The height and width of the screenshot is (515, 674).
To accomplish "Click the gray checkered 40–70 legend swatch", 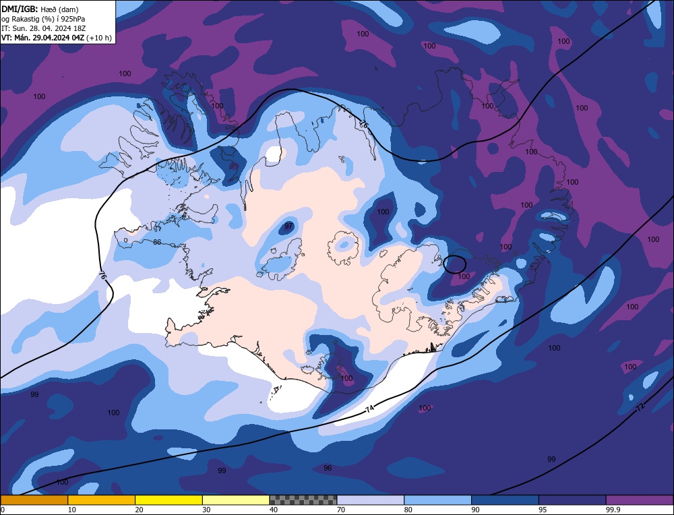I will [x=303, y=499].
